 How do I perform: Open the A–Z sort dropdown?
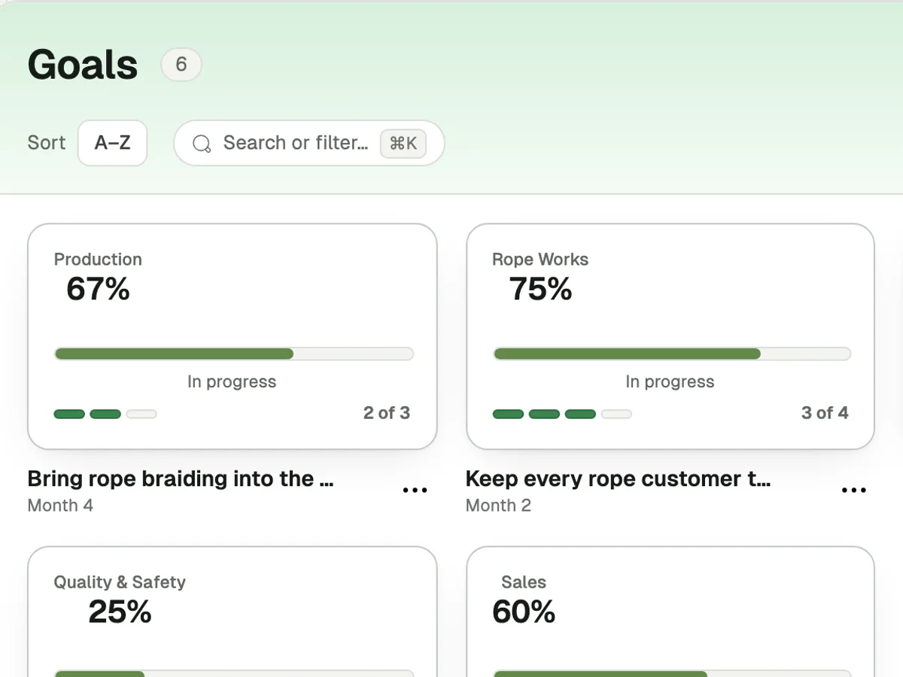point(112,143)
